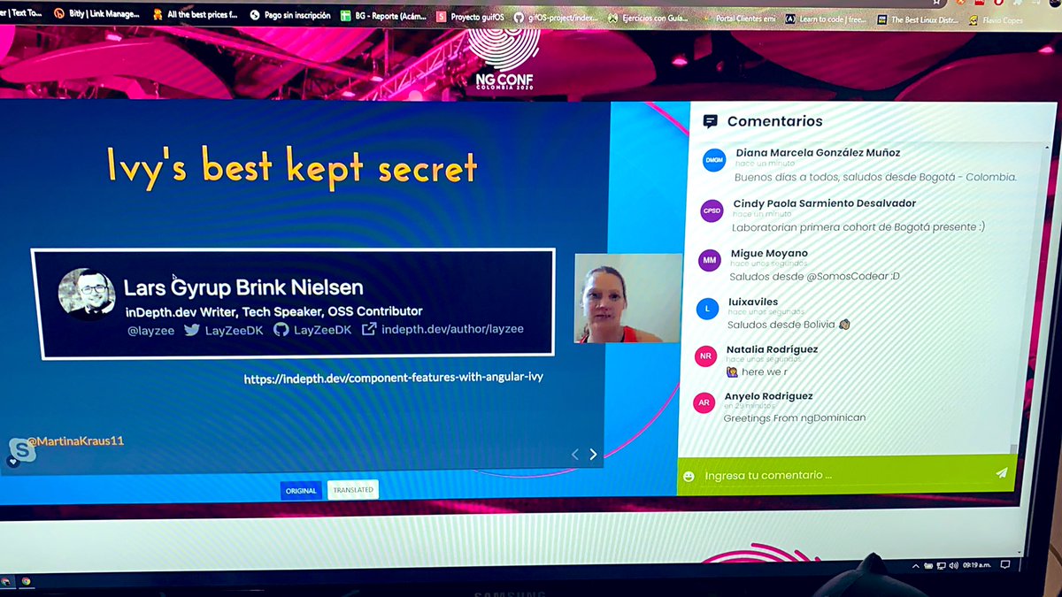Click the @layzee handle
Screen dimensions: 1062x597
pos(150,331)
